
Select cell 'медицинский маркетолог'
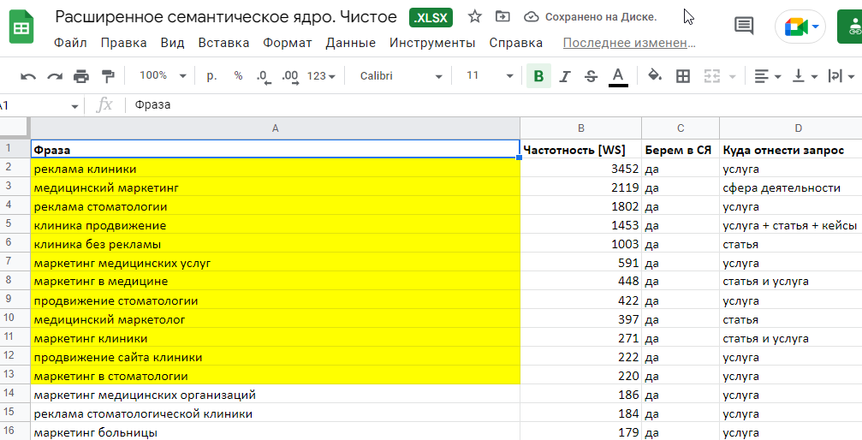[x=275, y=319]
